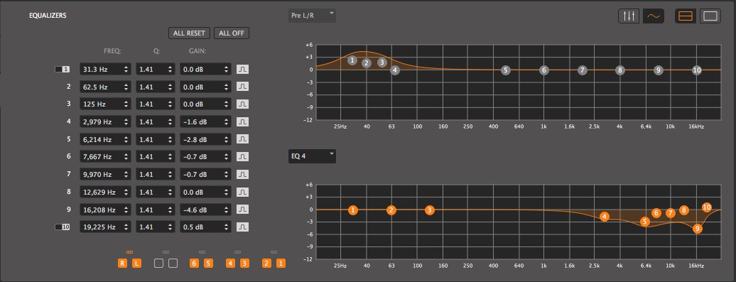Click ALL RESET button
This screenshot has height=282, width=736.
189,33
